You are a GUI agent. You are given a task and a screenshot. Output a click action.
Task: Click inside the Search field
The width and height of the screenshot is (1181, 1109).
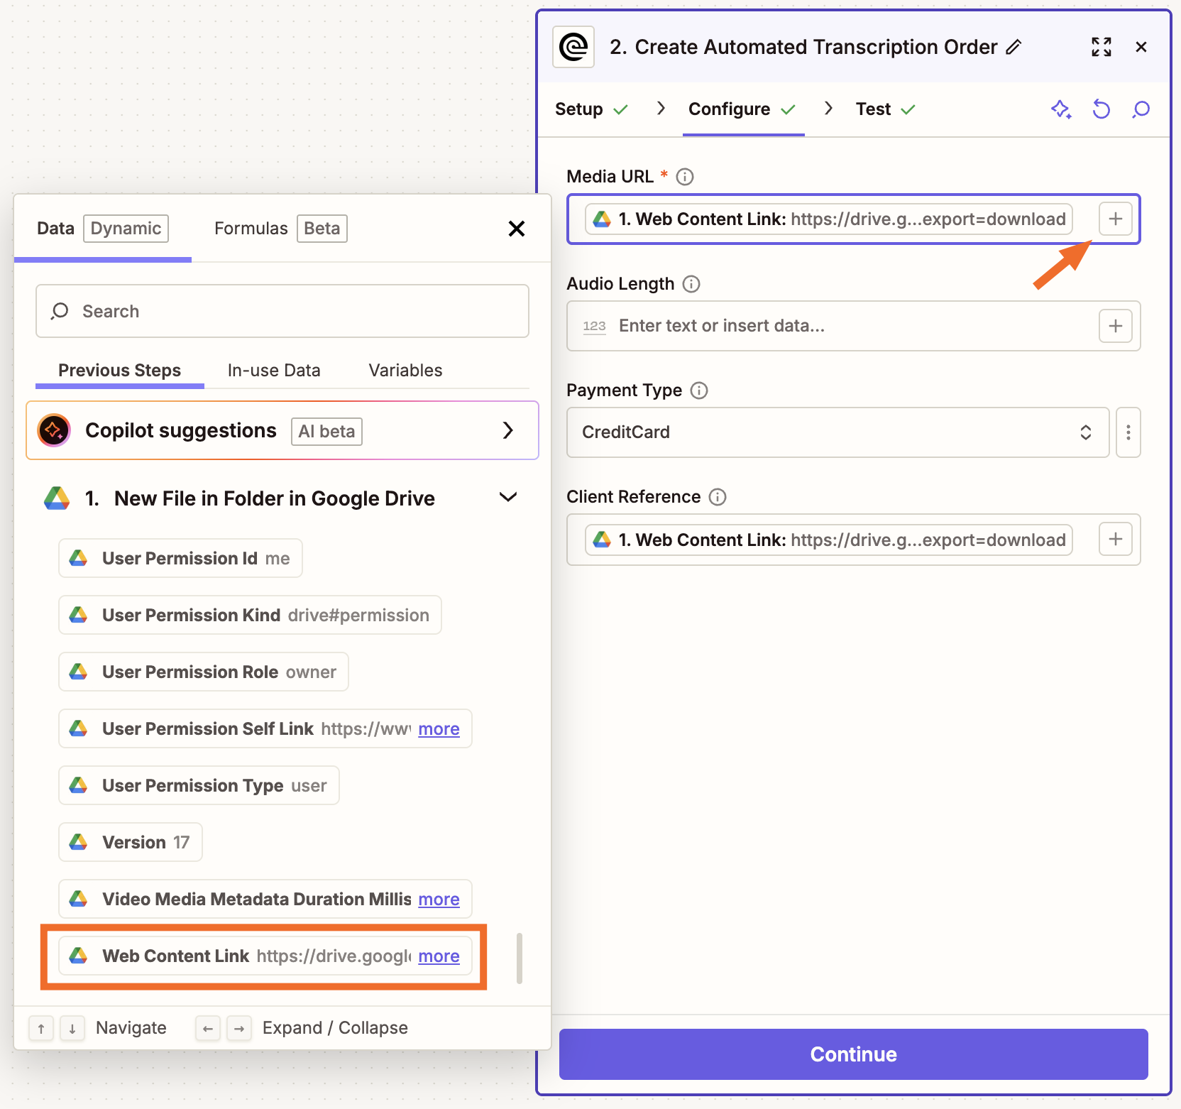282,311
